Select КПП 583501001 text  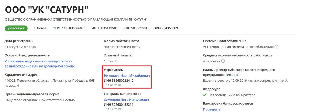pyautogui.click(x=135, y=28)
